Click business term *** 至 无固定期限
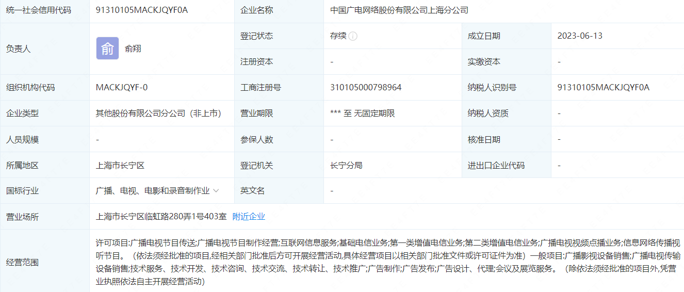The width and height of the screenshot is (684, 292). pos(363,113)
